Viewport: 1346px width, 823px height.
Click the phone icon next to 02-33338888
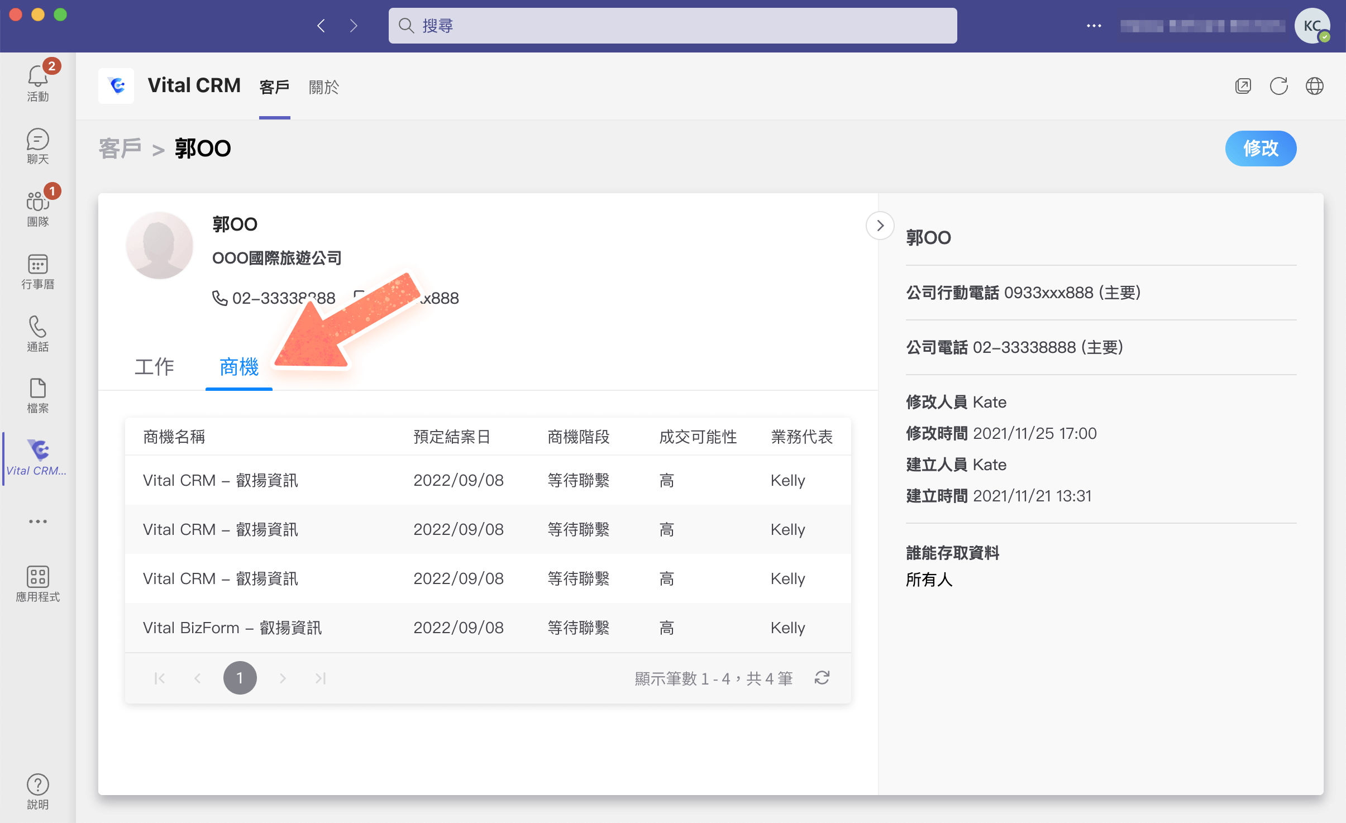219,298
